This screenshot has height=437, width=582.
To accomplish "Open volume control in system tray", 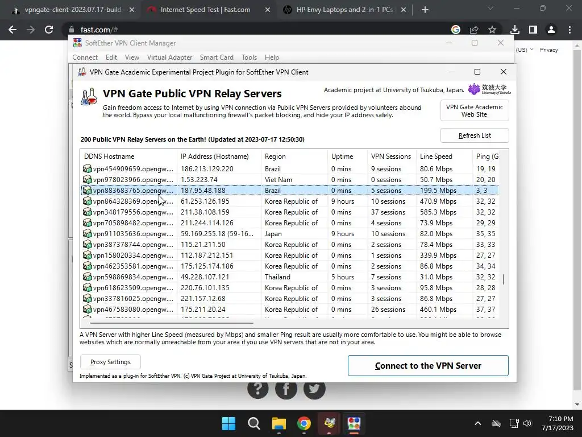I will point(527,423).
